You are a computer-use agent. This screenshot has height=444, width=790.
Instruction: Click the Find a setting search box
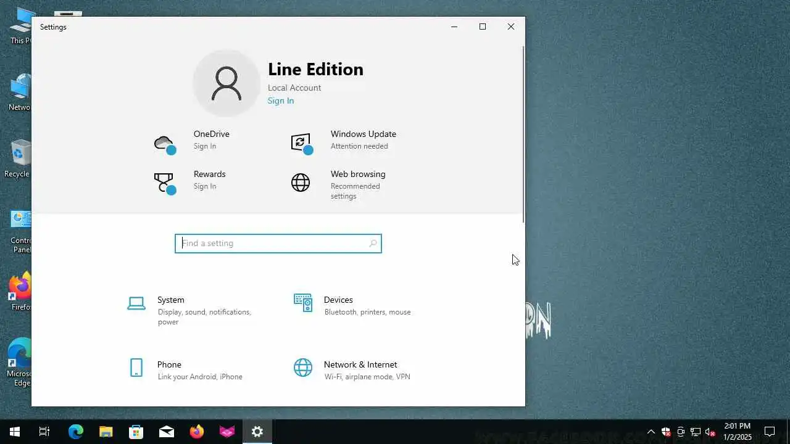(x=278, y=244)
